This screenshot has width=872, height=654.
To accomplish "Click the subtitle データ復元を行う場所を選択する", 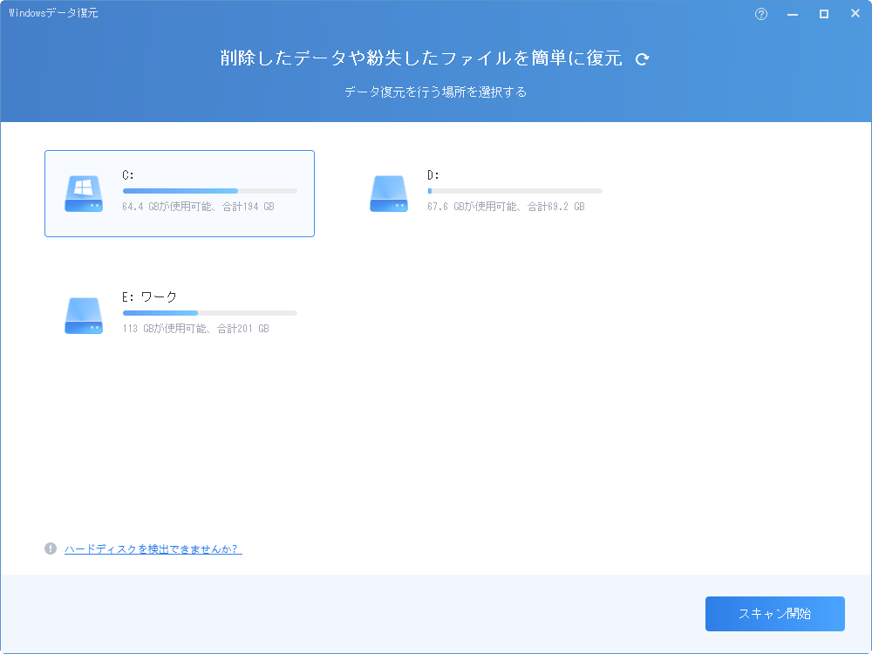I will [435, 92].
